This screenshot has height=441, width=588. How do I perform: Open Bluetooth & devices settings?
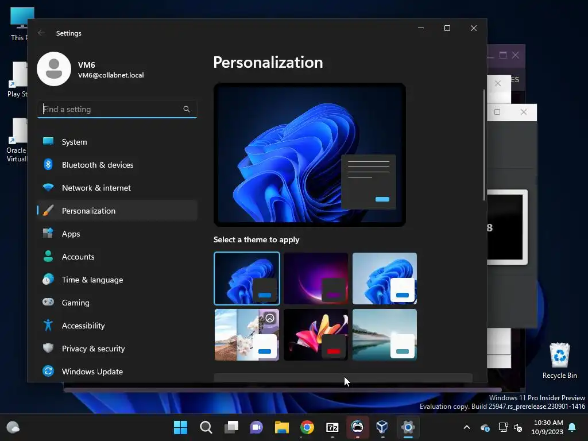(x=117, y=165)
